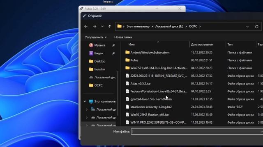Expand second 'Локальный диск' under Этот компьютер

(x=87, y=118)
